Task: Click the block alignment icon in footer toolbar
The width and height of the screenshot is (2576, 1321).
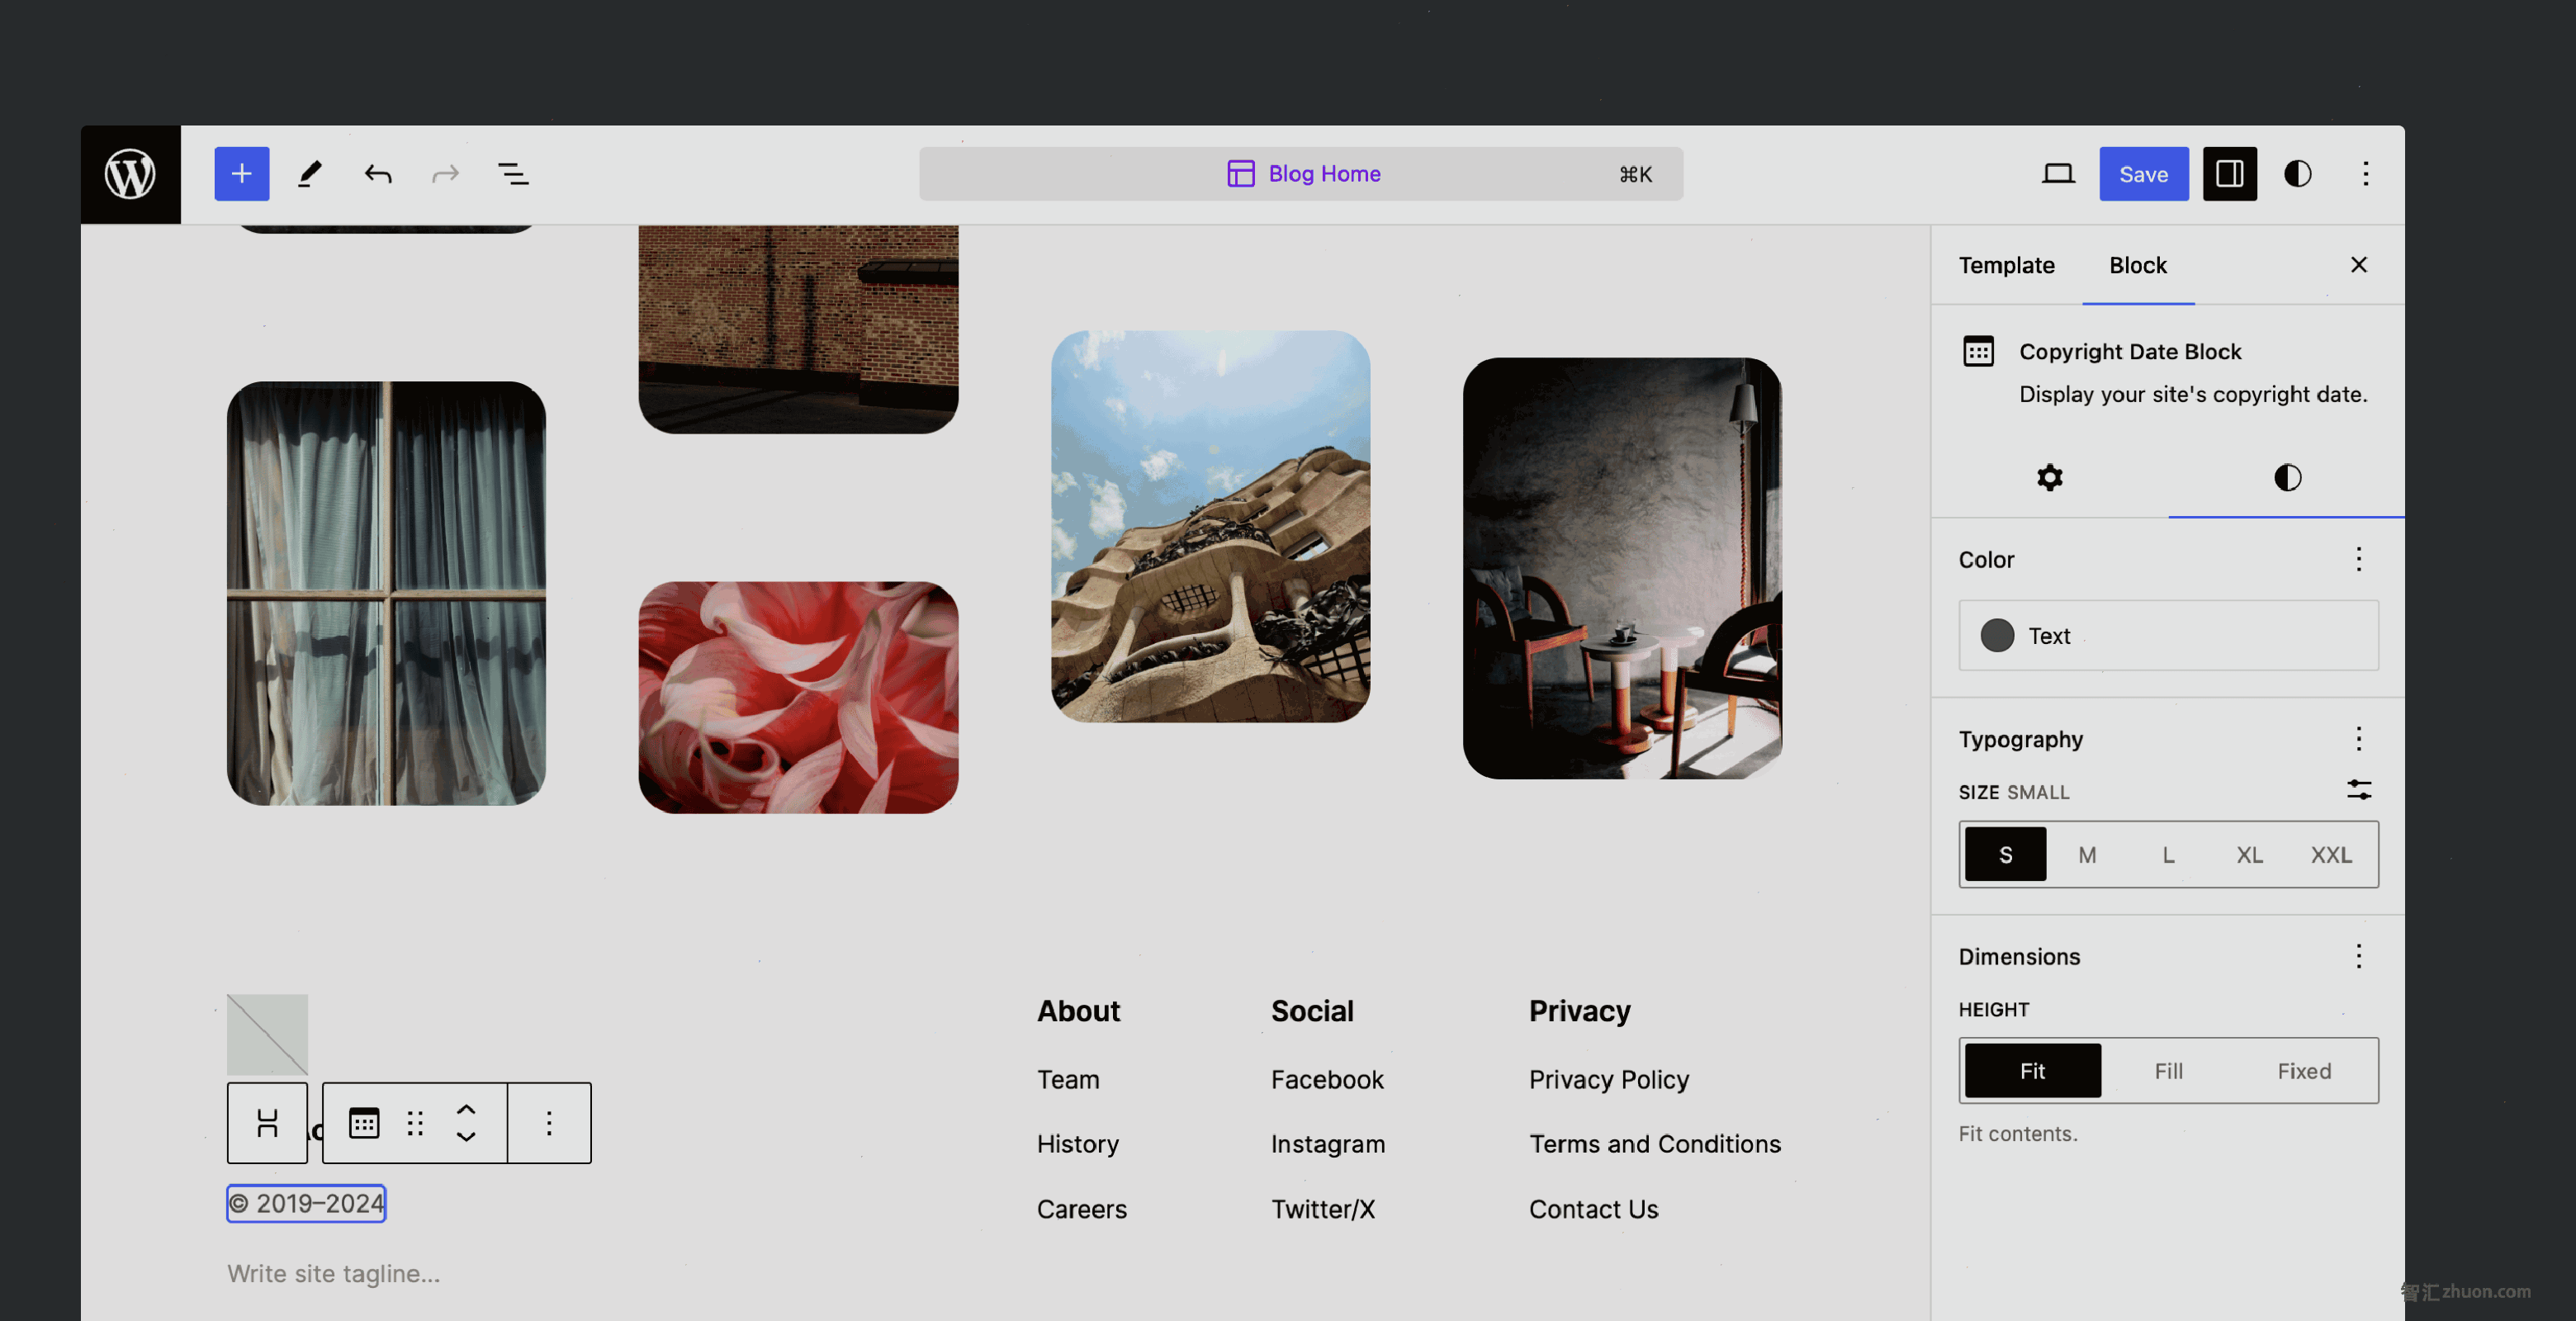Action: pos(266,1120)
